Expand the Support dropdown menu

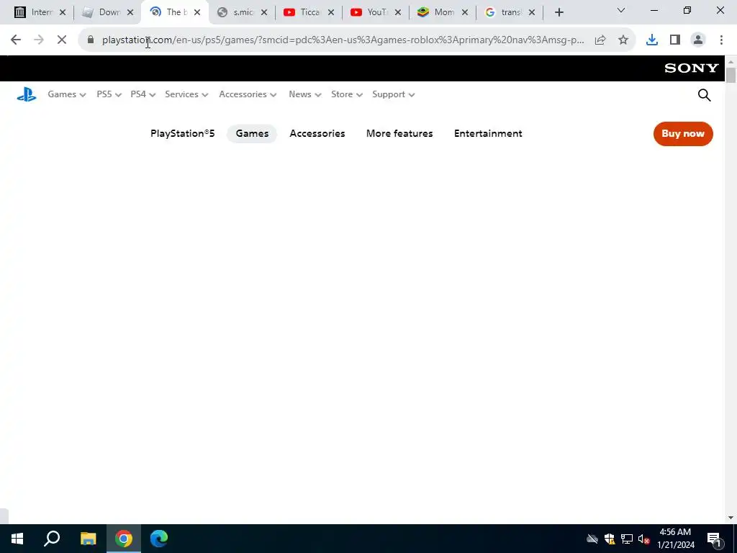click(394, 94)
